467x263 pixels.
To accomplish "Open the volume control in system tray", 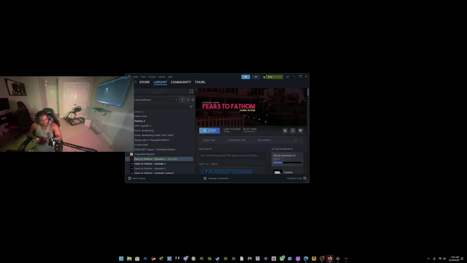I will 444,259.
